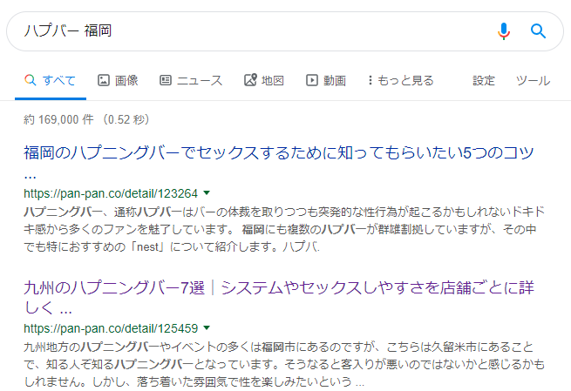Click the blue magnifier search button

[538, 31]
